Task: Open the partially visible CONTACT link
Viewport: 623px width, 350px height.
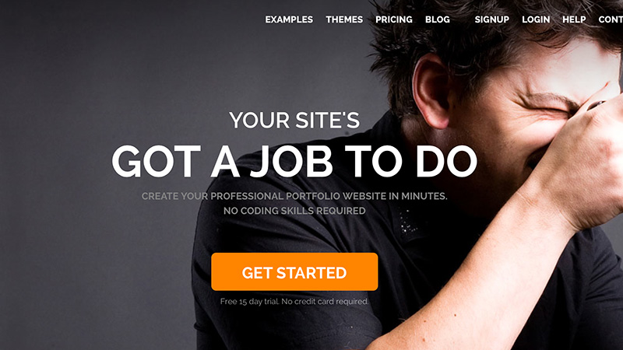Action: pyautogui.click(x=611, y=19)
